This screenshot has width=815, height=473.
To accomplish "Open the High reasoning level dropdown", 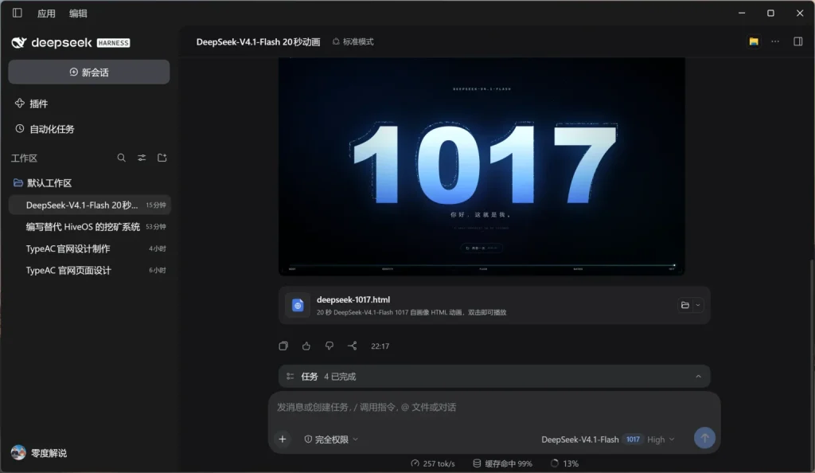I will click(x=661, y=440).
